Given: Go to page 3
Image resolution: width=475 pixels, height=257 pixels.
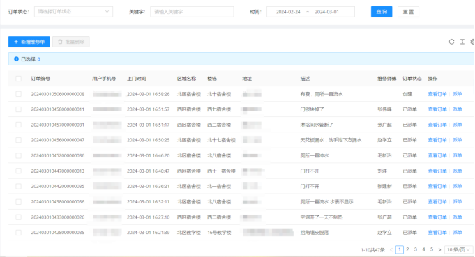Looking at the screenshot, I should [x=416, y=249].
